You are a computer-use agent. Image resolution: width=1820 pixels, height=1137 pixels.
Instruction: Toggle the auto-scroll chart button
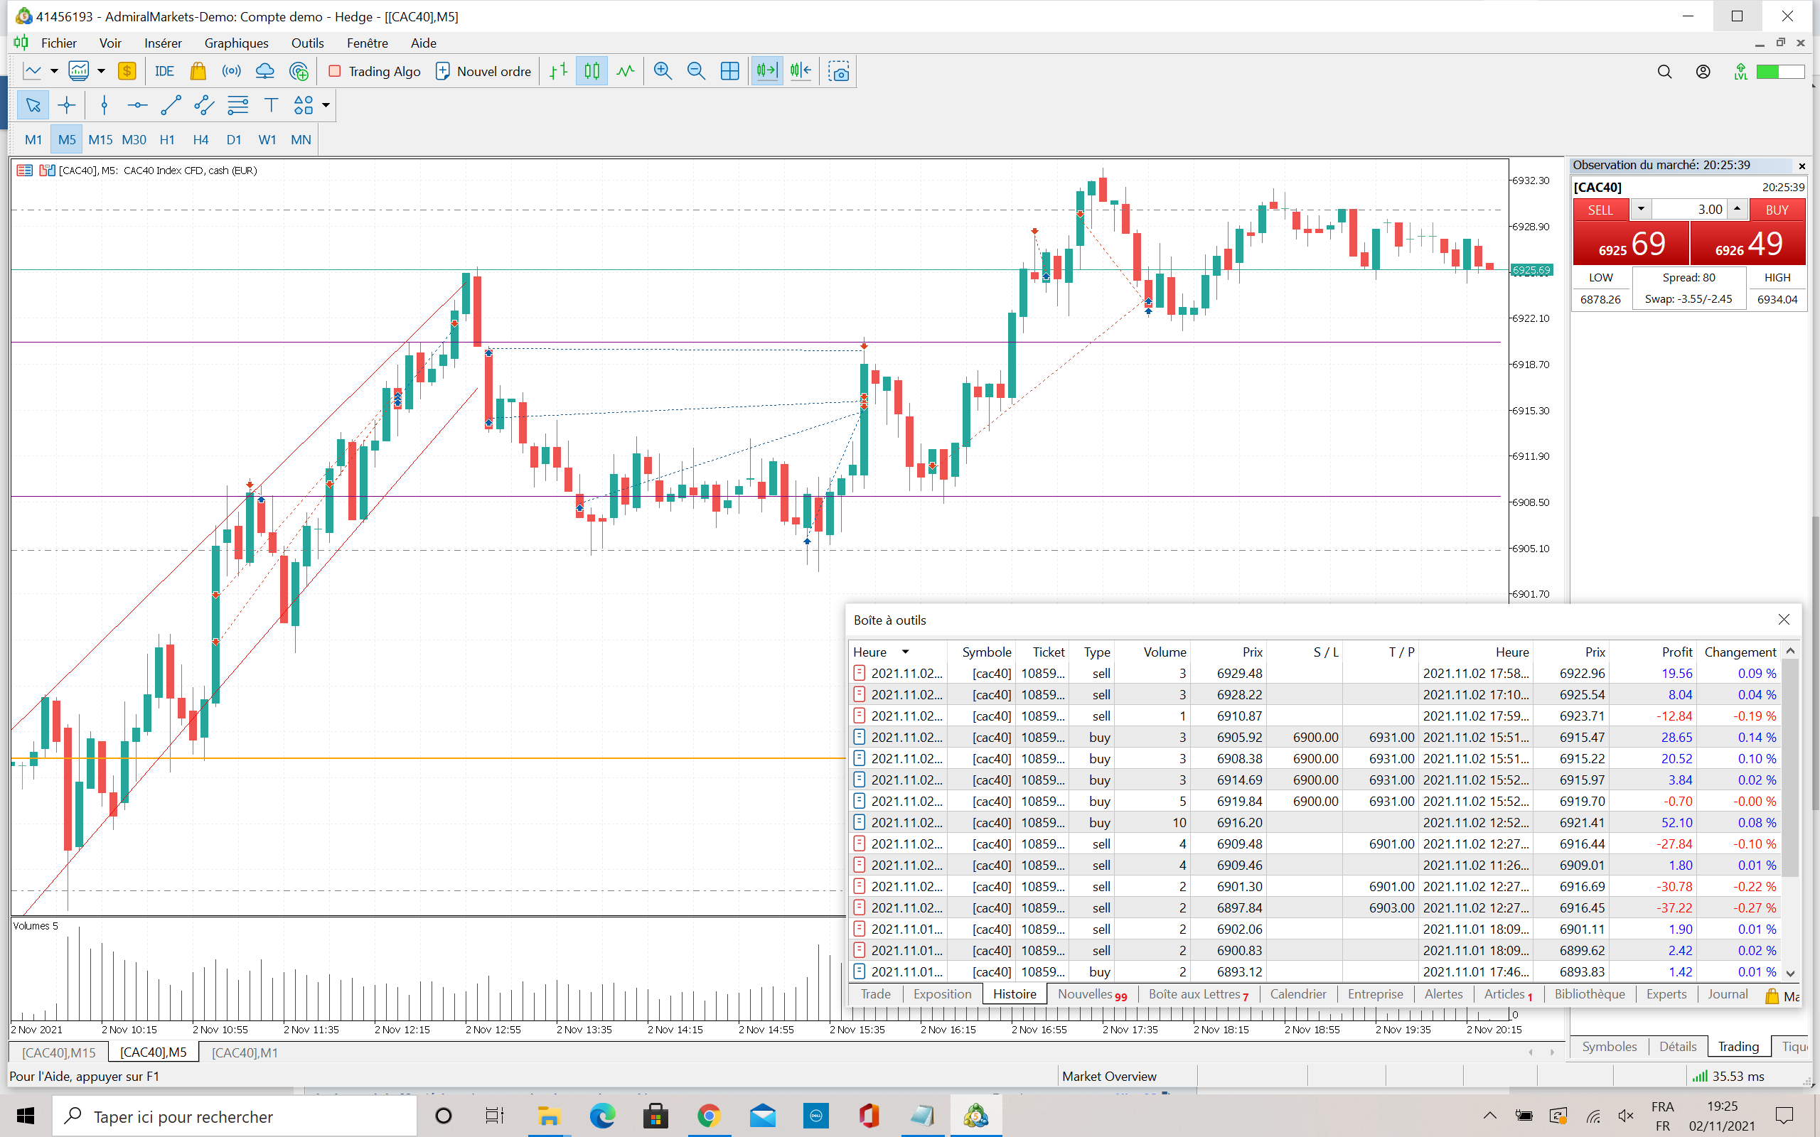[766, 72]
